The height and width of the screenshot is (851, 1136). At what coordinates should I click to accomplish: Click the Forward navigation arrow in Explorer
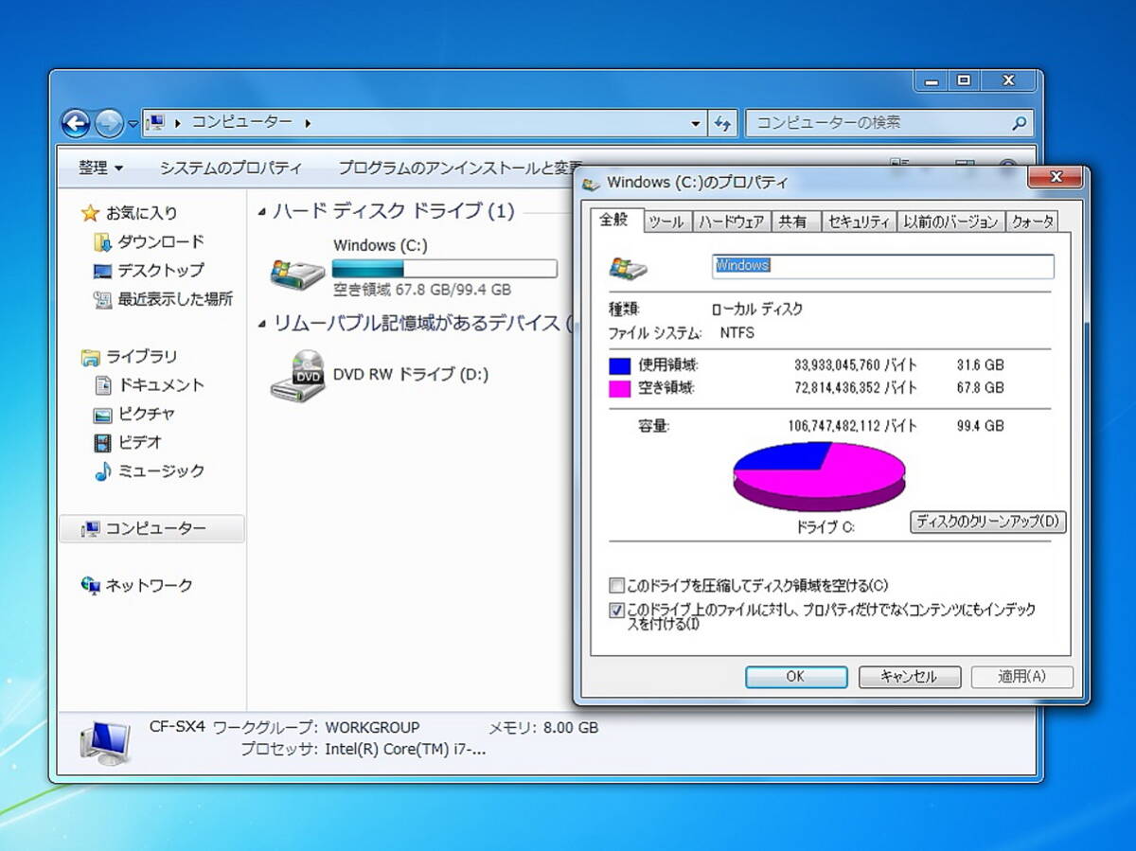click(109, 122)
